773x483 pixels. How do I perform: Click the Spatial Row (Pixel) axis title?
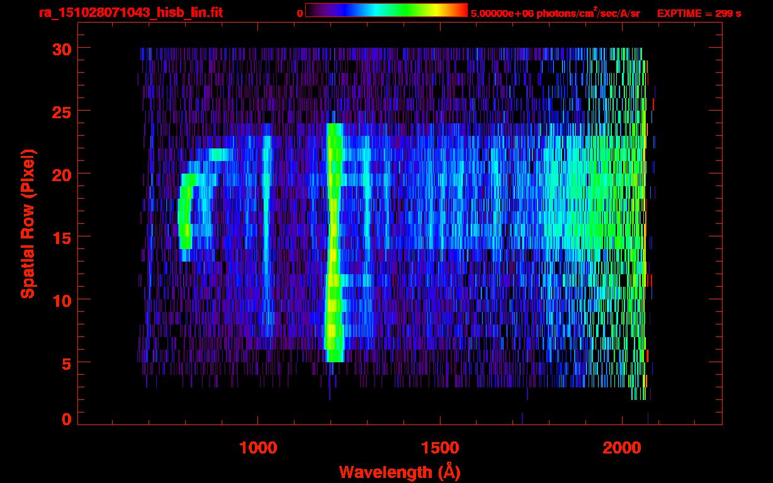click(x=28, y=223)
